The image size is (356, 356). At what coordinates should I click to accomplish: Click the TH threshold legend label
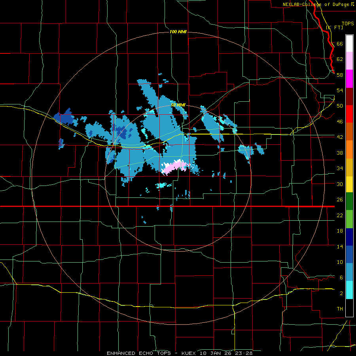point(340,309)
